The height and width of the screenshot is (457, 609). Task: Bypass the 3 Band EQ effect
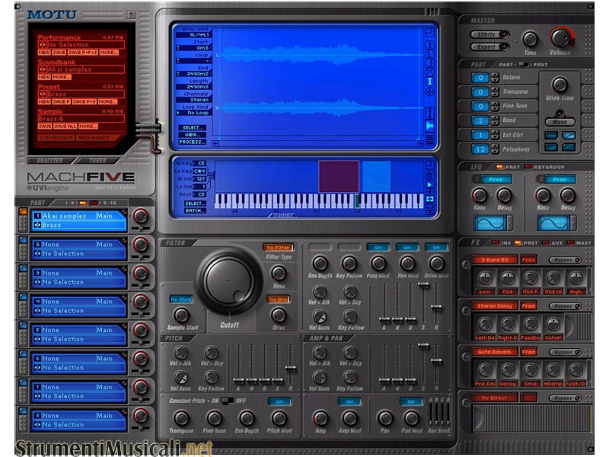tap(565, 260)
